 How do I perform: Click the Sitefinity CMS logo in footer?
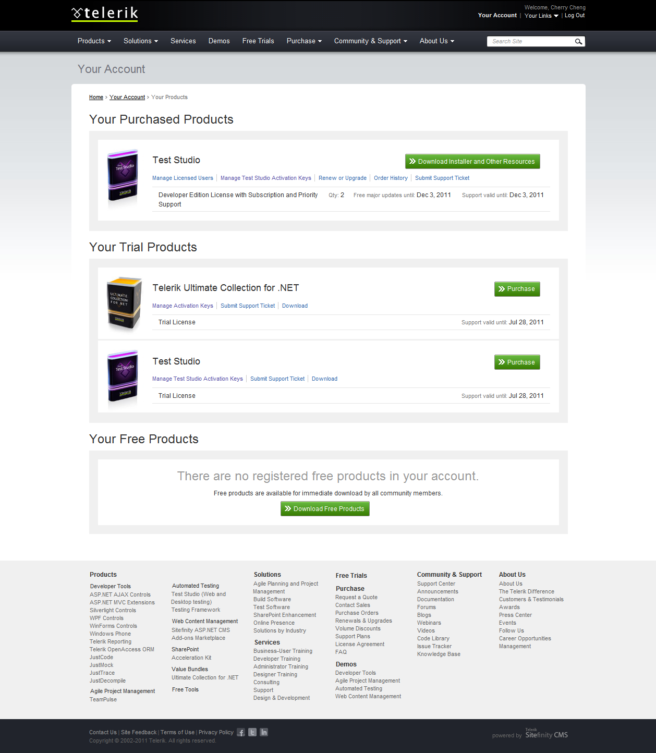[546, 734]
